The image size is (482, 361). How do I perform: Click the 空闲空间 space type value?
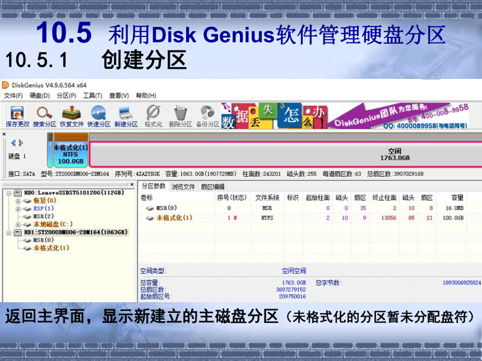pos(294,271)
